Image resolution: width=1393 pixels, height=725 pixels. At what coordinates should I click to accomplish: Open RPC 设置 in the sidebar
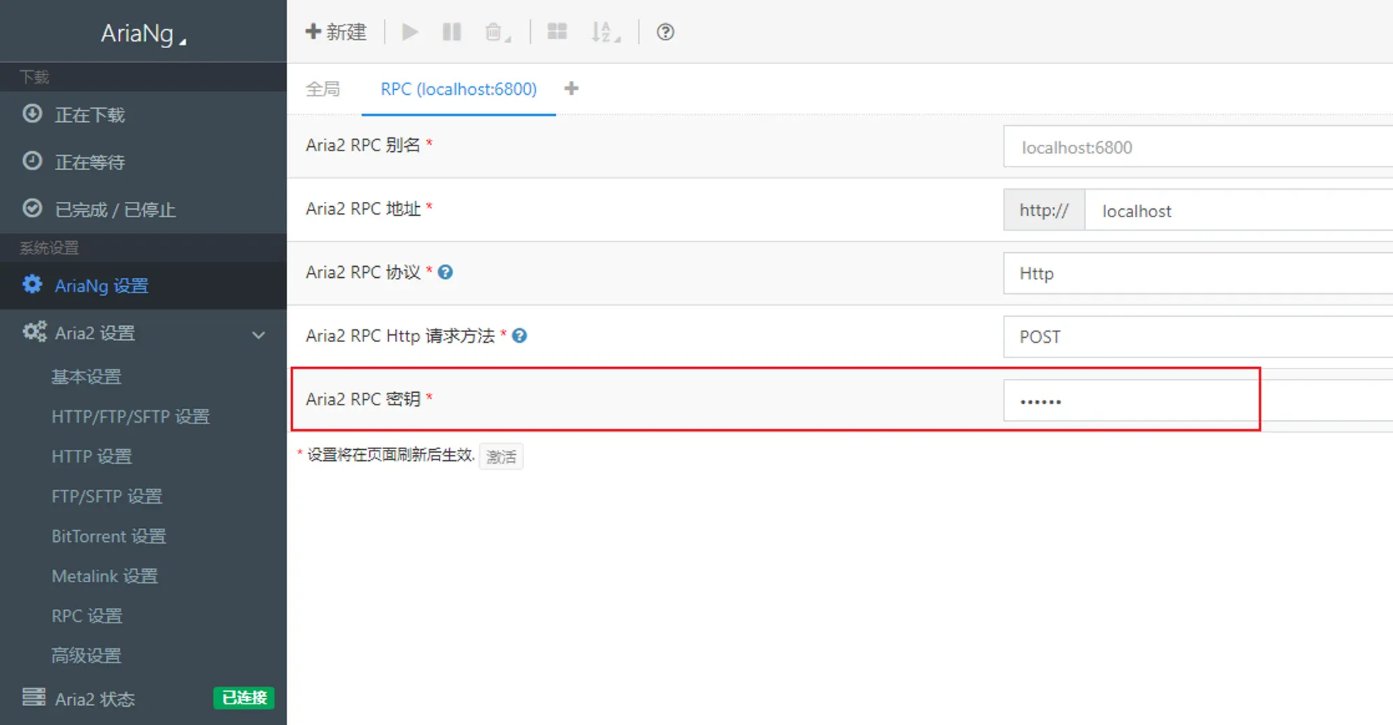click(86, 616)
